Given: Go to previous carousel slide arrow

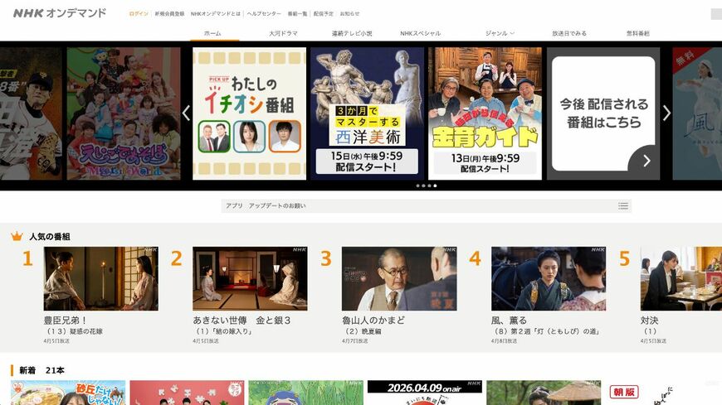Looking at the screenshot, I should coord(186,113).
